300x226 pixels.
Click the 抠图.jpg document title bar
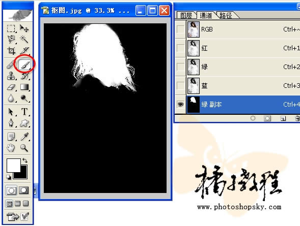105,10
